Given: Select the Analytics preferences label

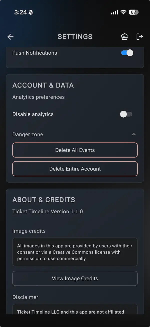Looking at the screenshot, I should (38, 97).
